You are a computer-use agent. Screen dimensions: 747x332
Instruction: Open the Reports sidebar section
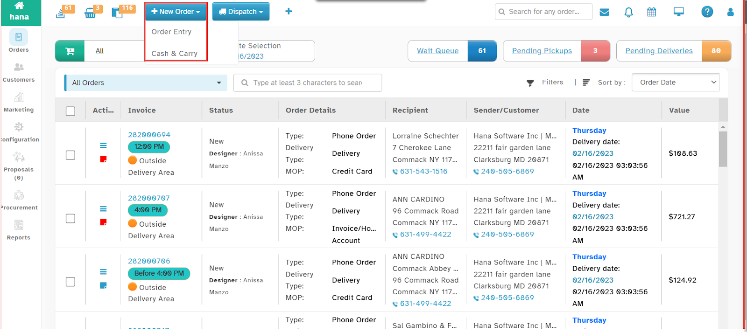(x=19, y=230)
